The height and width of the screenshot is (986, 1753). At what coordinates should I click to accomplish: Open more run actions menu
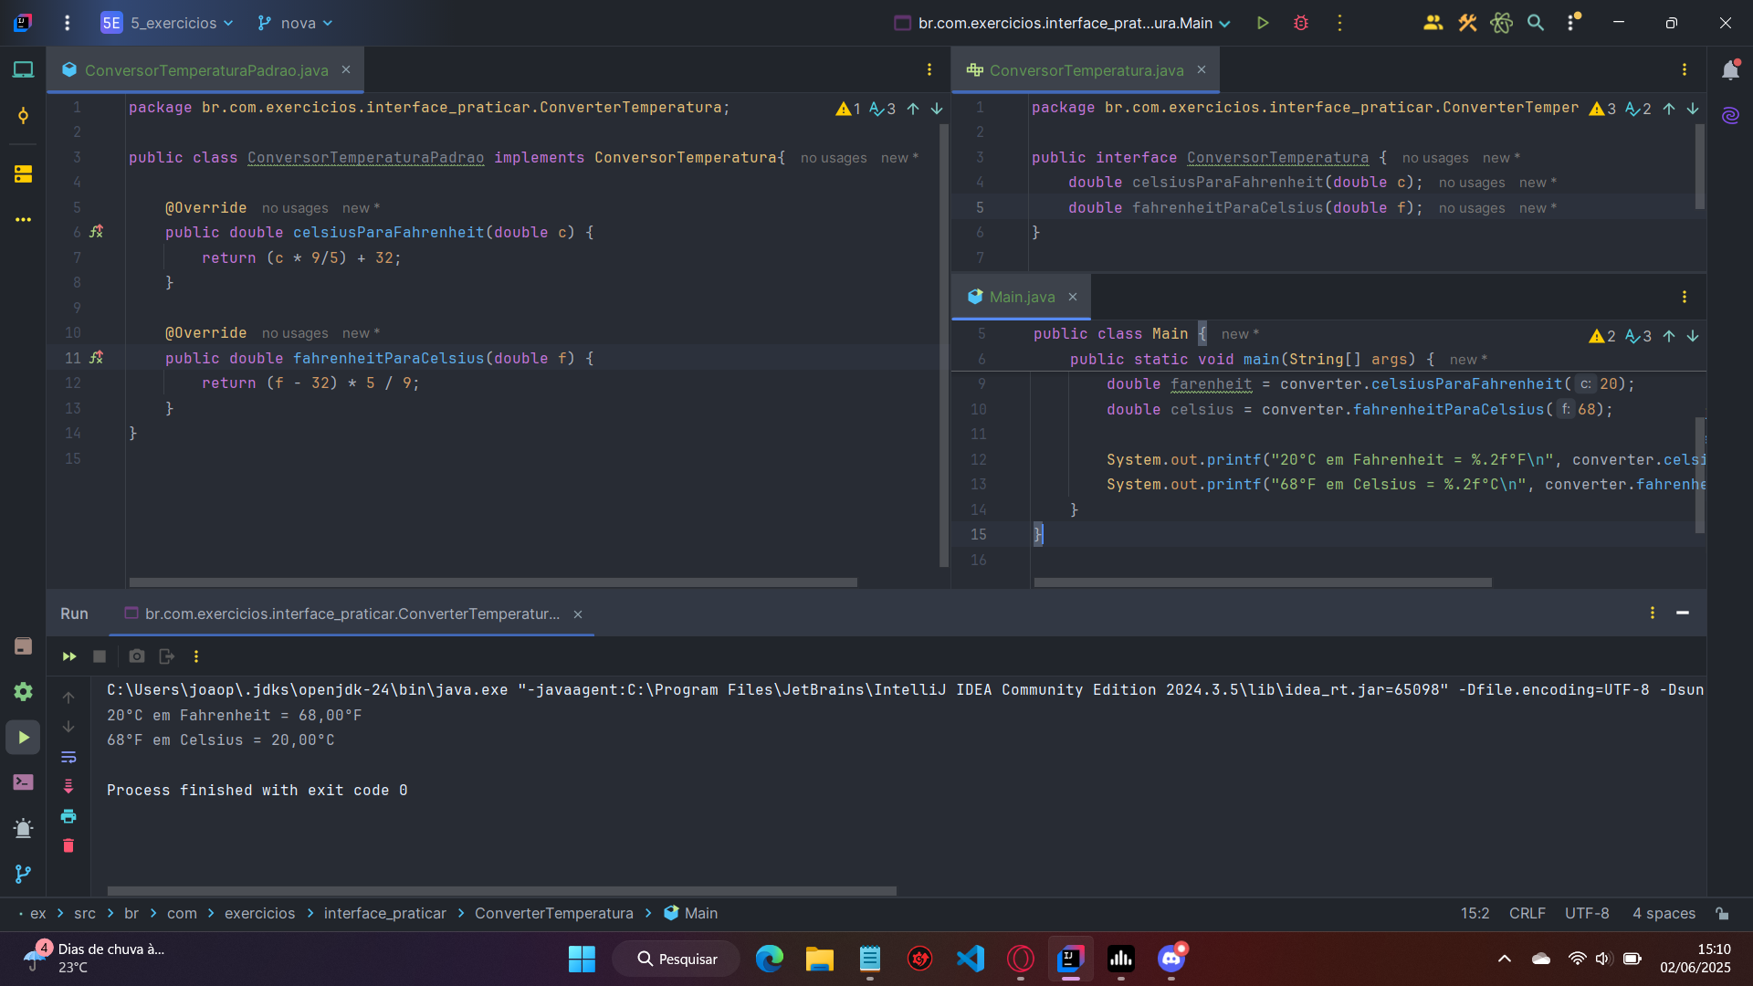1339,23
